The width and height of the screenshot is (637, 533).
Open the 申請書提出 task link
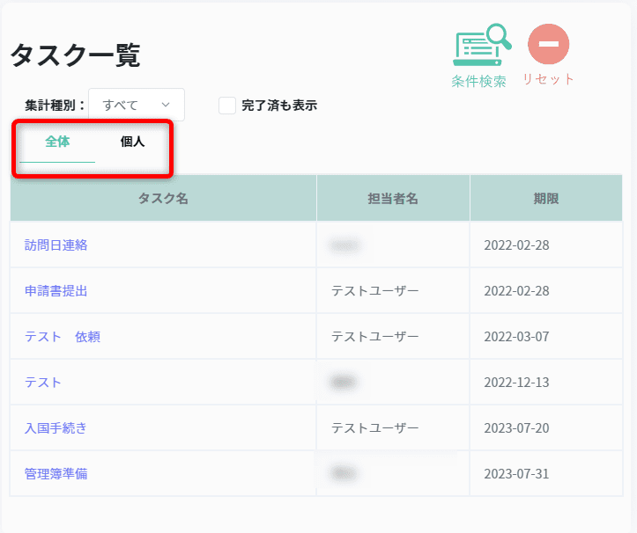[56, 291]
